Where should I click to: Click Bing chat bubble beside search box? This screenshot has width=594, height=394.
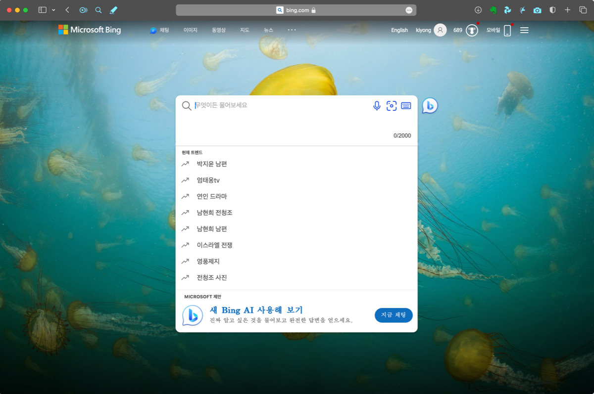430,105
